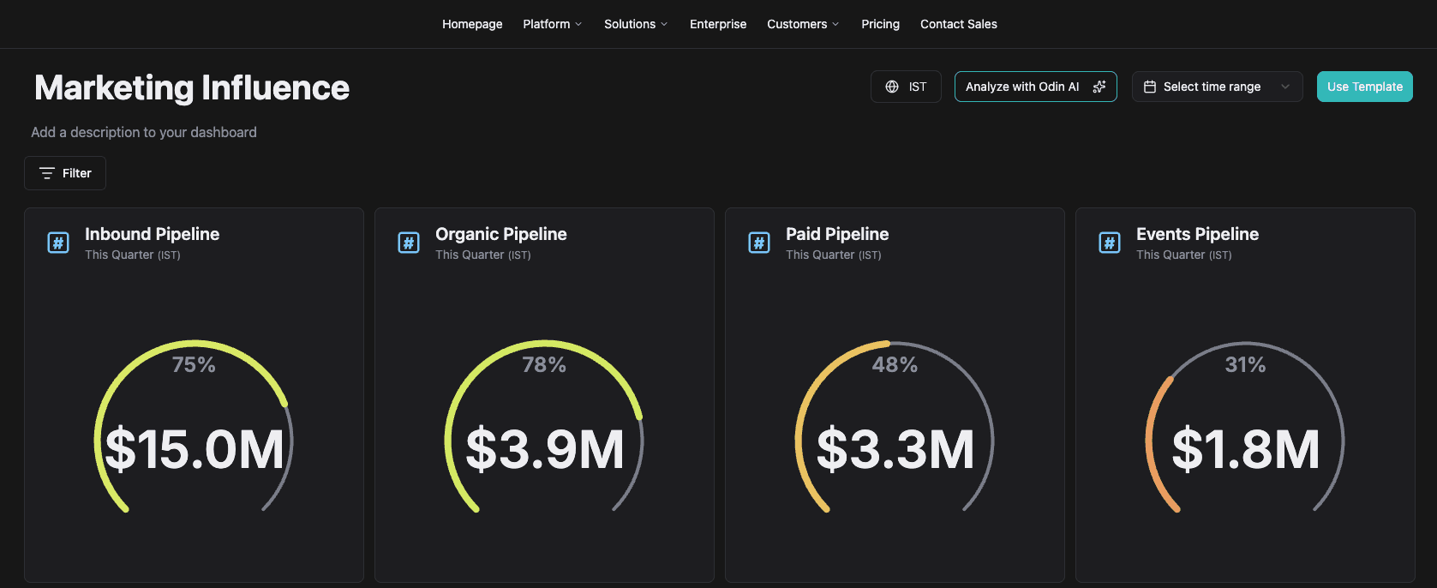
Task: Click the Use Template button
Action: (1365, 87)
